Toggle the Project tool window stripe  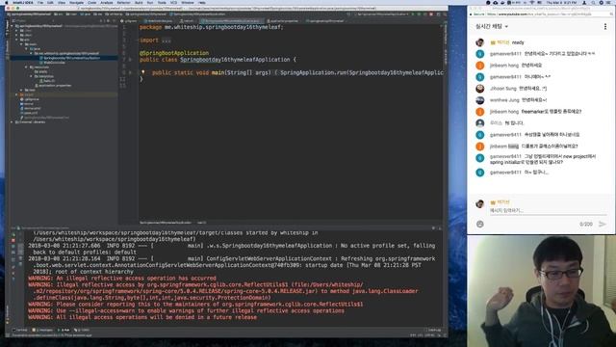7,28
